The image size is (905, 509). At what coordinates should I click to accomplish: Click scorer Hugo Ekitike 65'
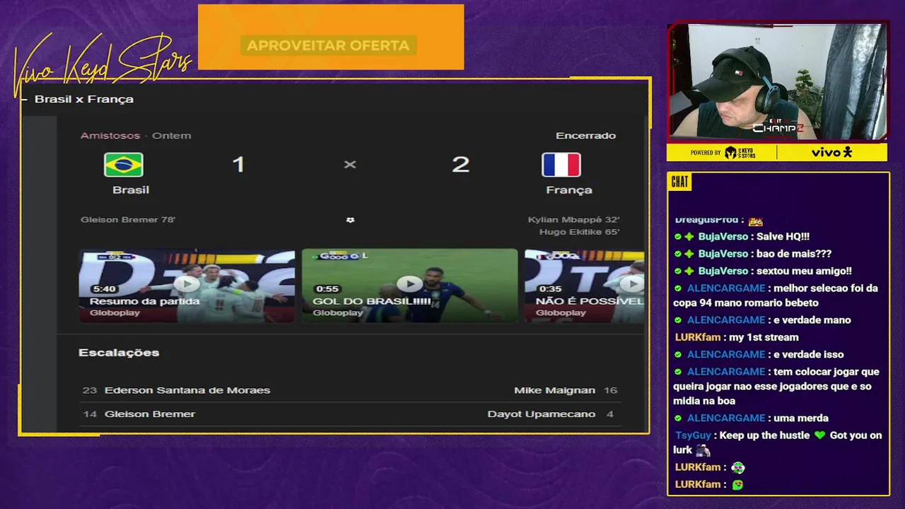coord(579,232)
